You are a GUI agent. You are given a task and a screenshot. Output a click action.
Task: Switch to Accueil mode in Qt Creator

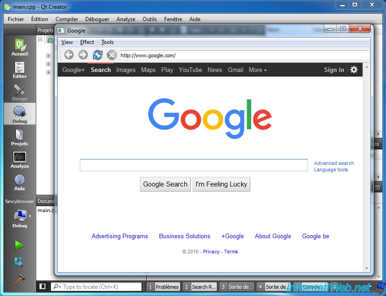19,48
